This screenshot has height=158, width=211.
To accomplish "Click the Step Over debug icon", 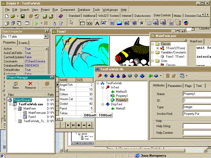I will pos(61,23).
